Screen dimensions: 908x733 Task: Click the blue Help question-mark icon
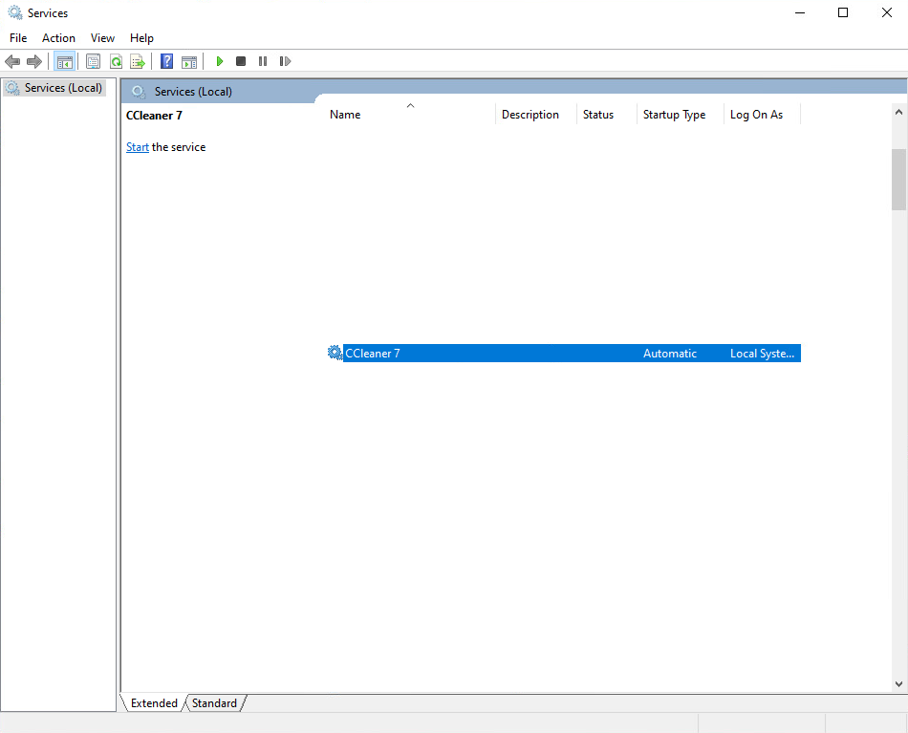(x=167, y=61)
